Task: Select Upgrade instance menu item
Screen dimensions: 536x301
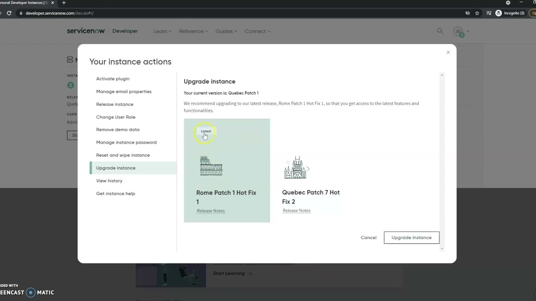Action: 133,168
